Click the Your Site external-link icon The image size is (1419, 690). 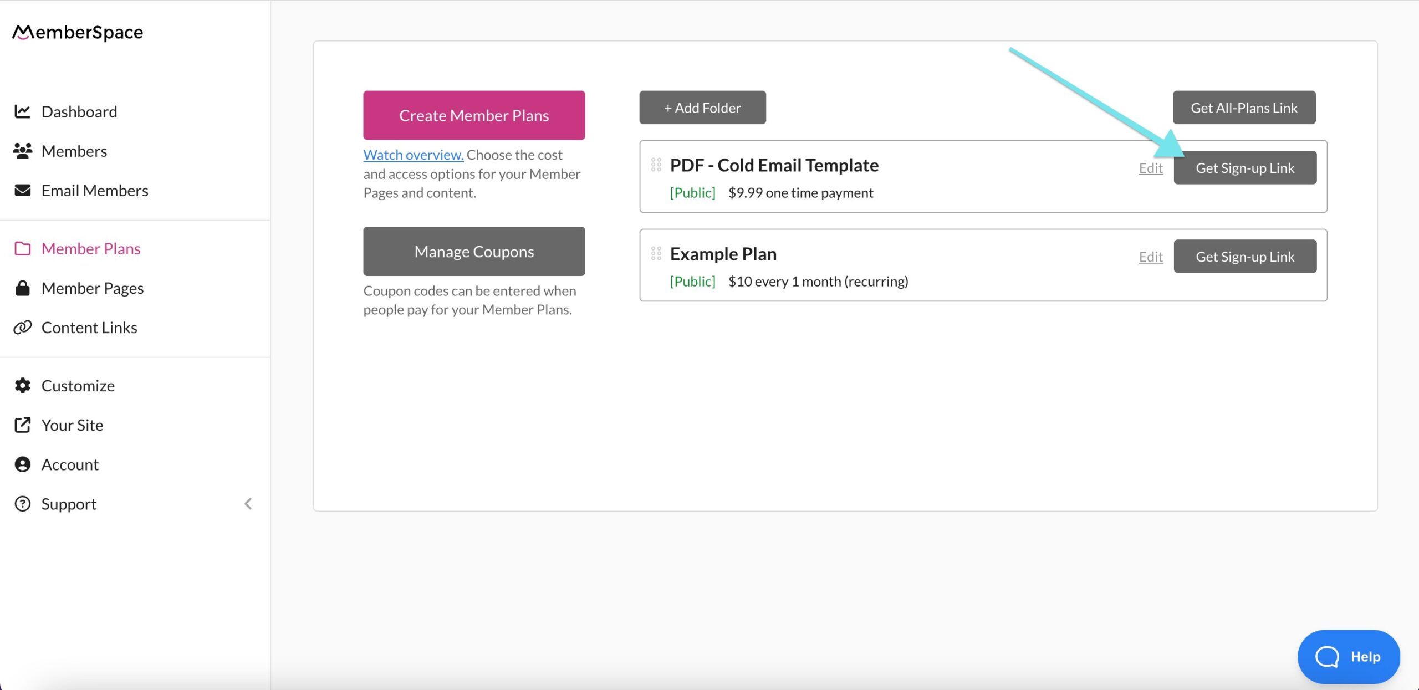click(x=22, y=425)
